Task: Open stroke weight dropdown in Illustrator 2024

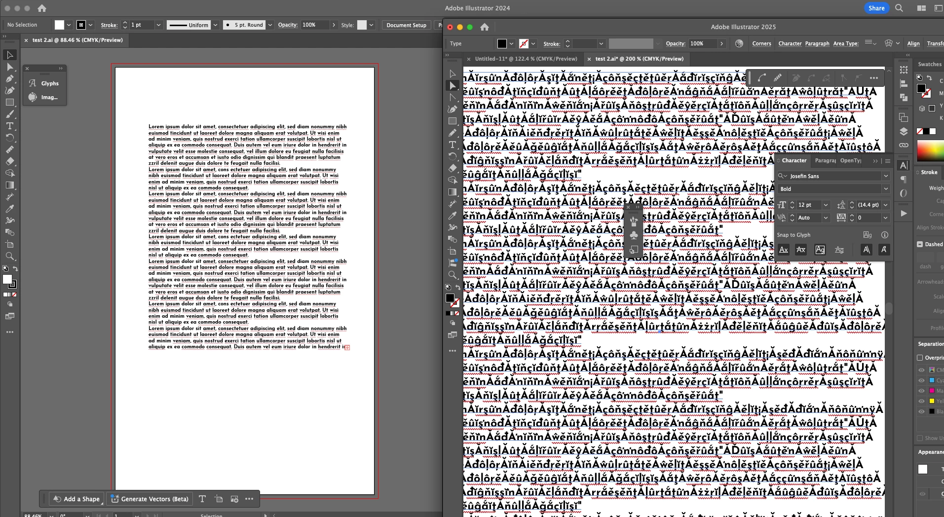Action: point(158,25)
